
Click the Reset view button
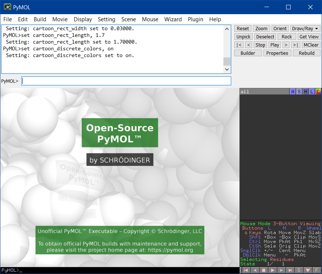243,28
